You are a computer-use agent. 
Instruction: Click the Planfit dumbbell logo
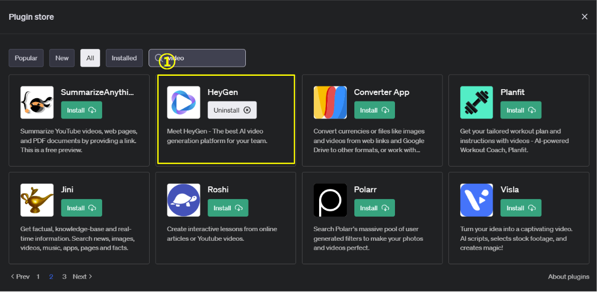click(477, 102)
